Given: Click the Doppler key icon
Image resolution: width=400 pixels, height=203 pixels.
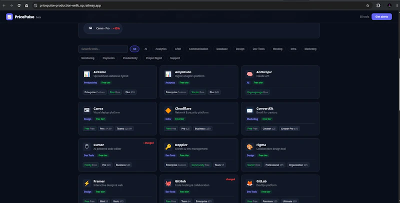Looking at the screenshot, I should (x=168, y=147).
